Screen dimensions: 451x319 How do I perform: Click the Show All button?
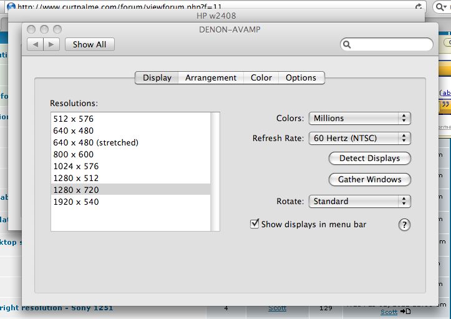click(89, 44)
